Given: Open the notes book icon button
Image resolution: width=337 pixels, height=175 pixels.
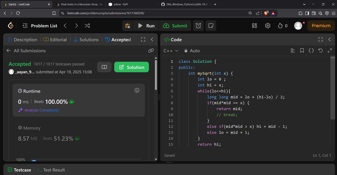Looking at the screenshot, I should click(104, 67).
